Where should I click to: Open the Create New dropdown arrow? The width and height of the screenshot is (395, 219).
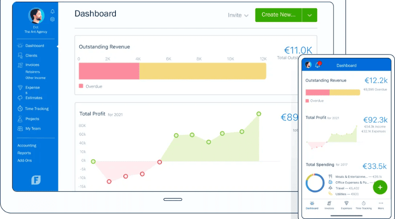click(x=309, y=15)
